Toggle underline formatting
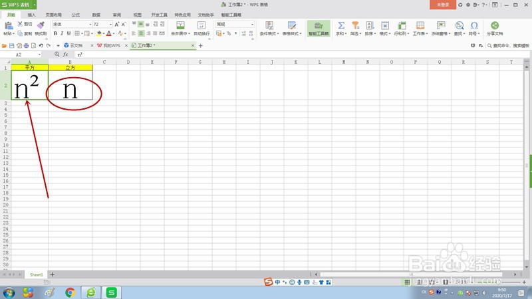The image size is (532, 299). [69, 34]
